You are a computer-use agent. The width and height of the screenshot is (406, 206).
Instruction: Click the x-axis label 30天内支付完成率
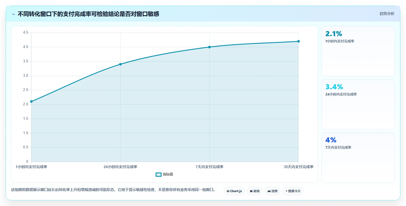298,167
